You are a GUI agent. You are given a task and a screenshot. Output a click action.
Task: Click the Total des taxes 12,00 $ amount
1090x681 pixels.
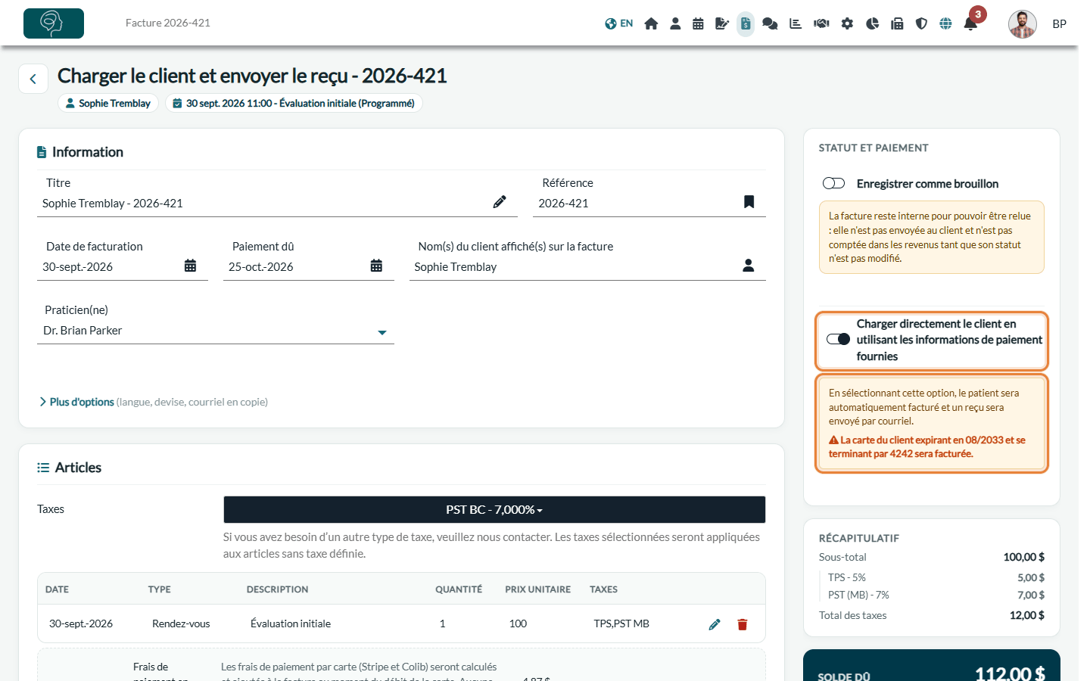click(1027, 615)
